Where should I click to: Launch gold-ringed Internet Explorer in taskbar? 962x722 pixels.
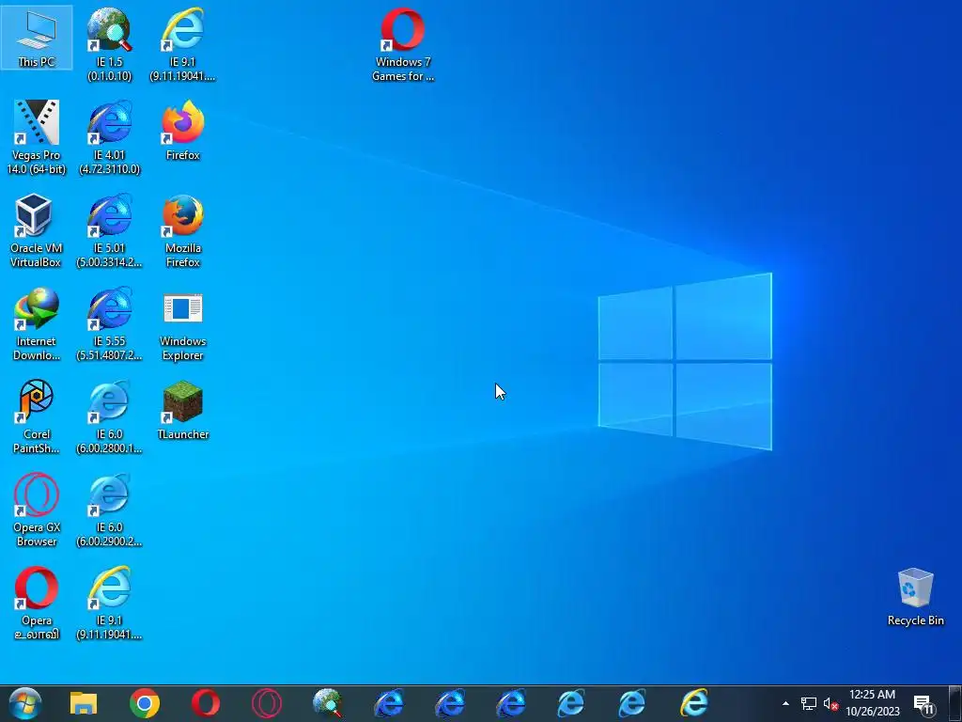(x=694, y=703)
